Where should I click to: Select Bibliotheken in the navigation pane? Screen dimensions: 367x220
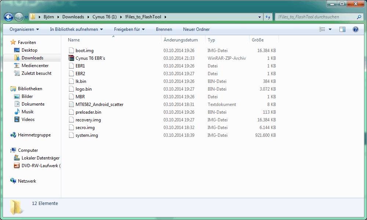click(x=30, y=89)
